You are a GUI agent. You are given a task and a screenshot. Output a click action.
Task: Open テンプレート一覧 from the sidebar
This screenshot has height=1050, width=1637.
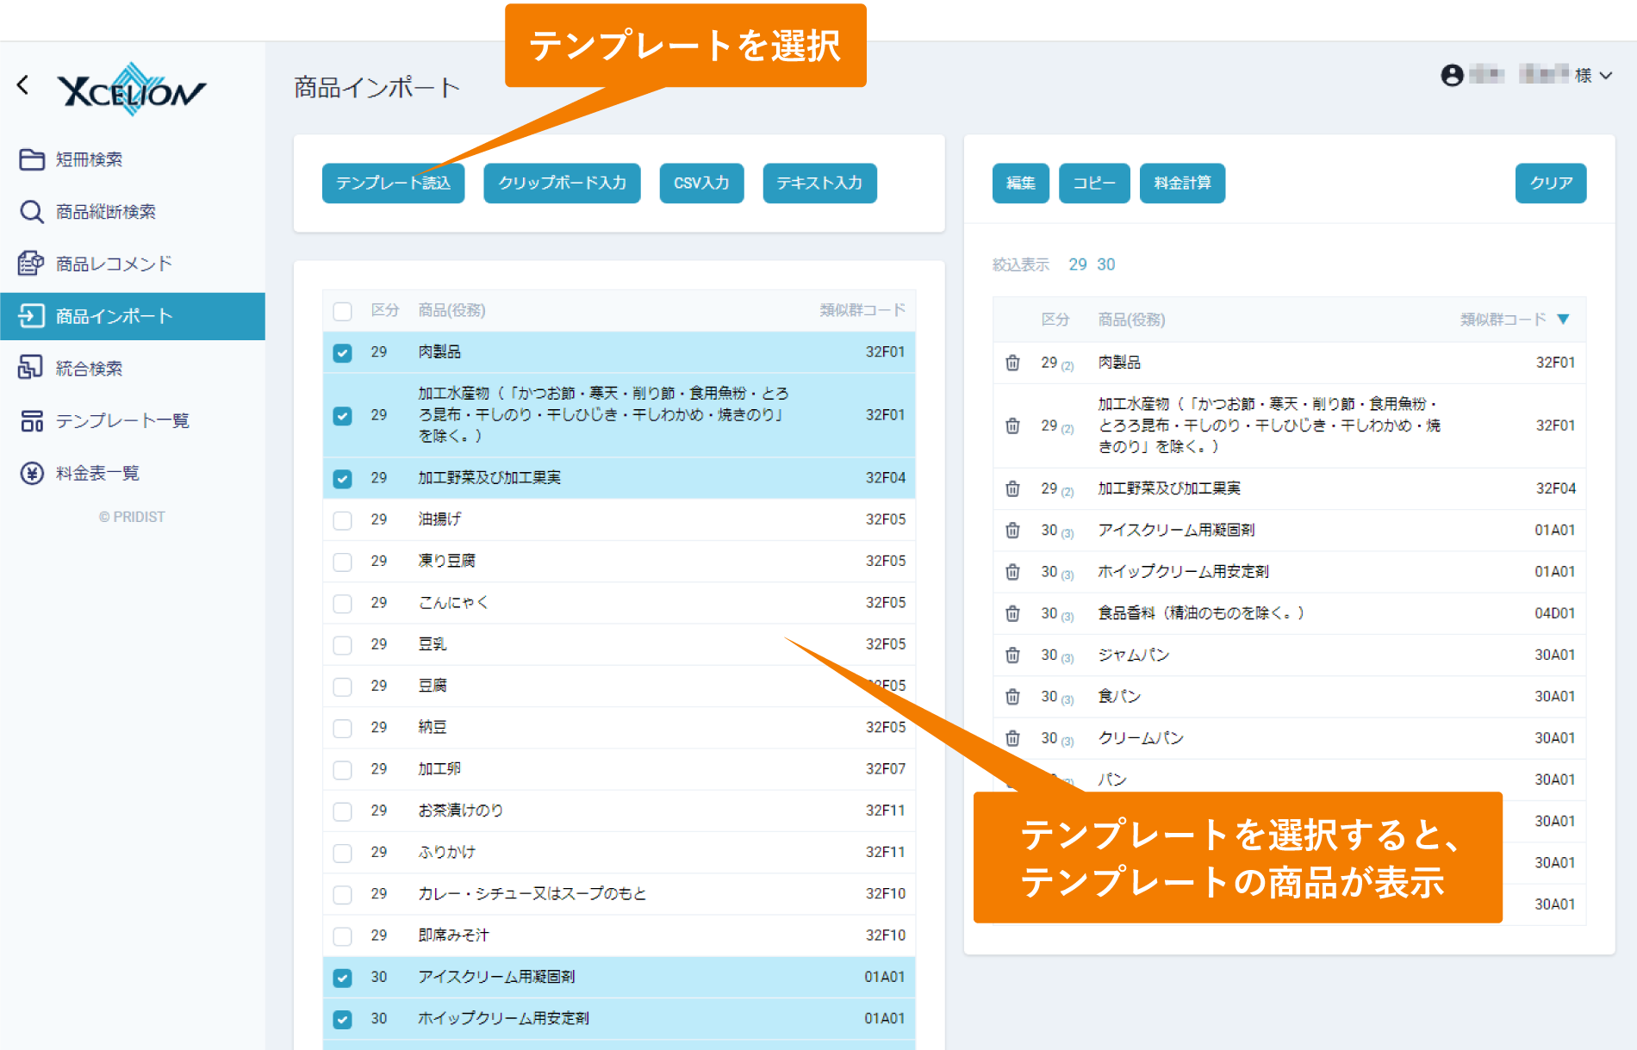(122, 420)
